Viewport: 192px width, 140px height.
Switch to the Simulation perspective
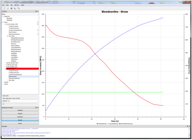coord(20,117)
